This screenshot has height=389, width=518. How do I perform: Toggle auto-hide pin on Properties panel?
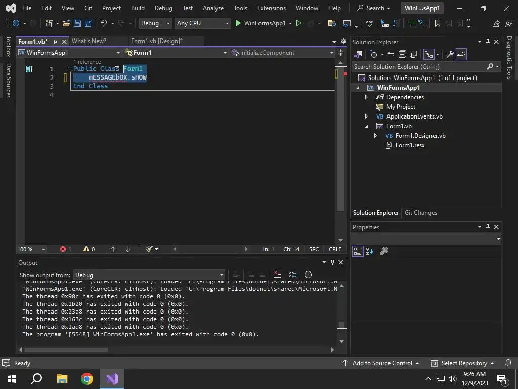[488, 227]
